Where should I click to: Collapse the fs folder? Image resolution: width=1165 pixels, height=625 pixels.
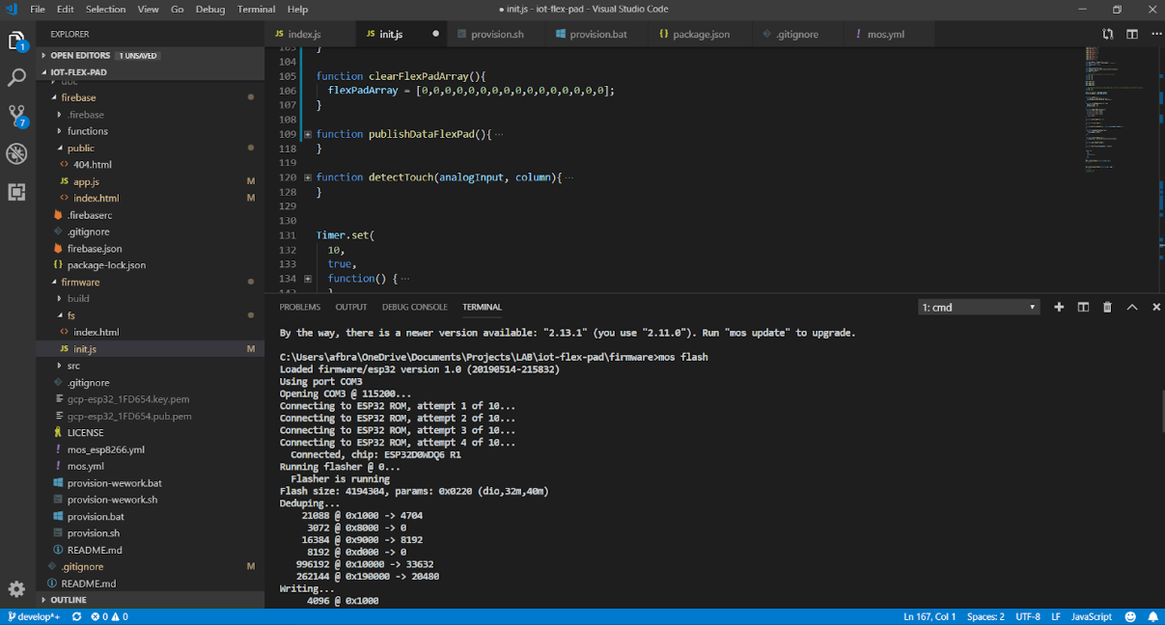click(60, 315)
